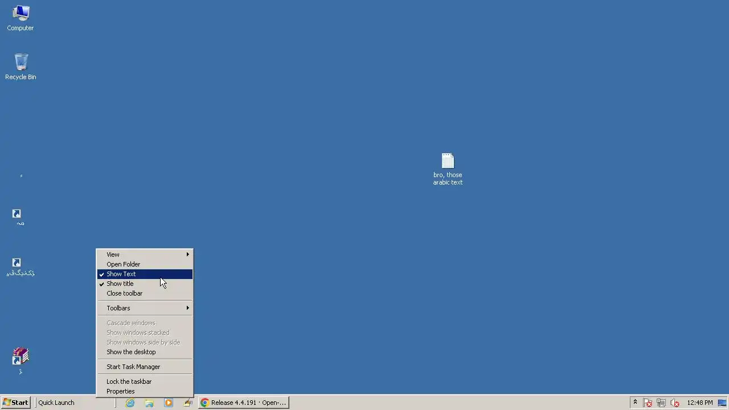Click the Quick Launch toolbar title
The image size is (729, 410).
pyautogui.click(x=56, y=403)
